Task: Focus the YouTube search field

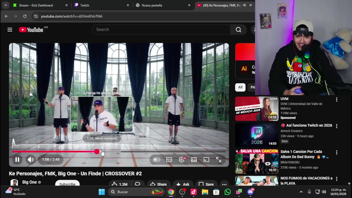Action: coord(161,30)
